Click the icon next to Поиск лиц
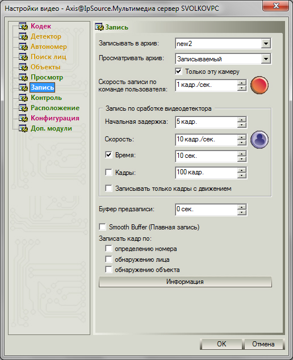 [23, 57]
